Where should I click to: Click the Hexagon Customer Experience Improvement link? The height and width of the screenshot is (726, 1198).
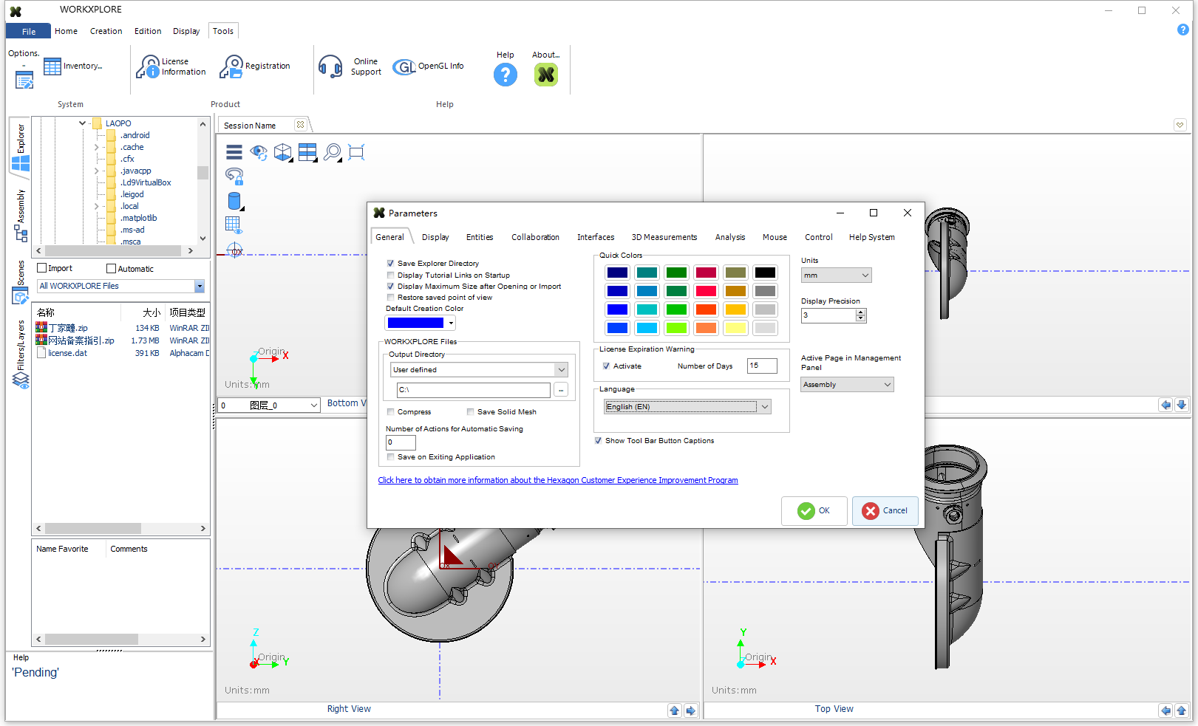(558, 480)
